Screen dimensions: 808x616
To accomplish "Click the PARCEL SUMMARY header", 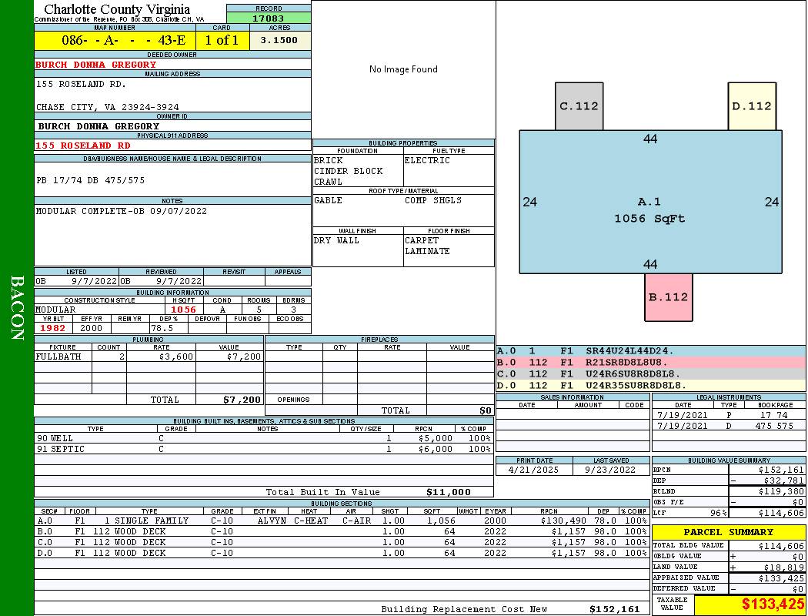I will (x=728, y=532).
